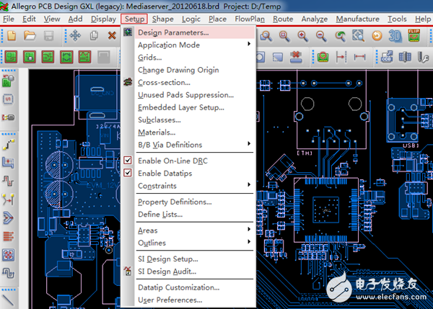
Task: Open the Manufacture menu
Action: pos(357,19)
